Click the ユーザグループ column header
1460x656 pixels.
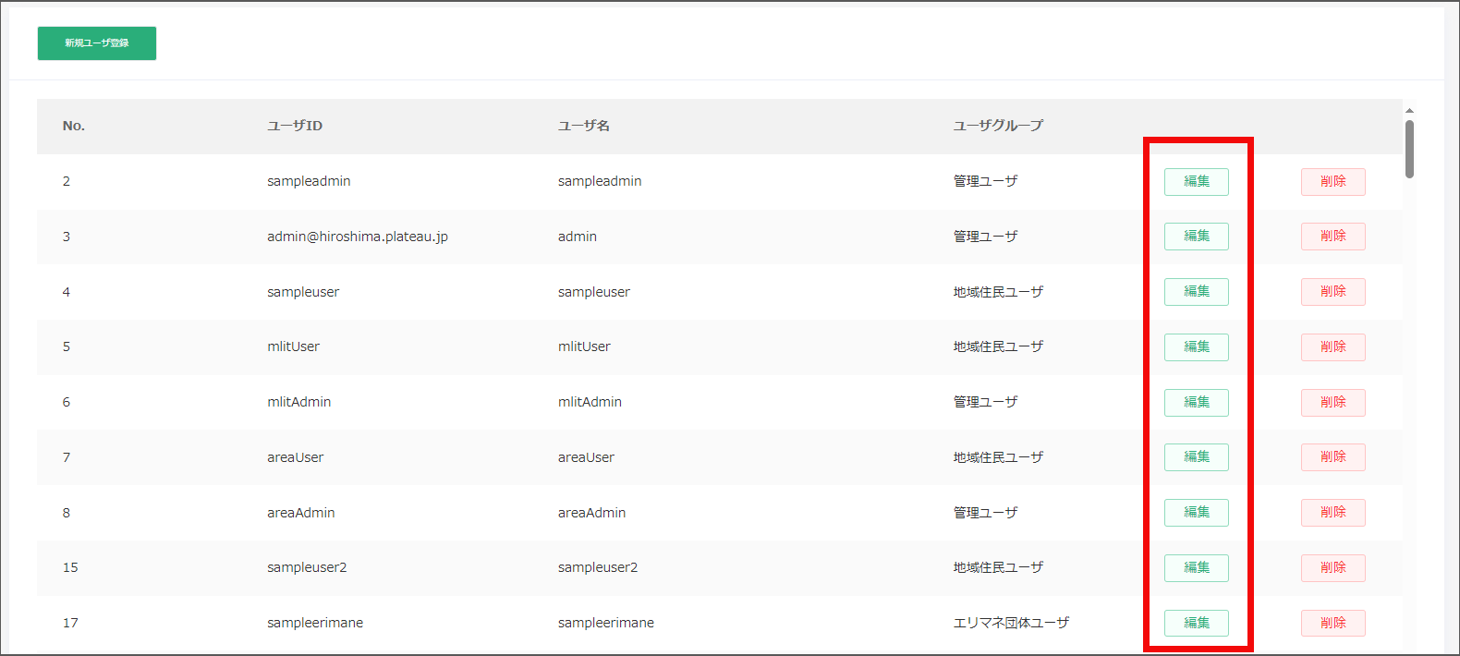click(x=998, y=126)
